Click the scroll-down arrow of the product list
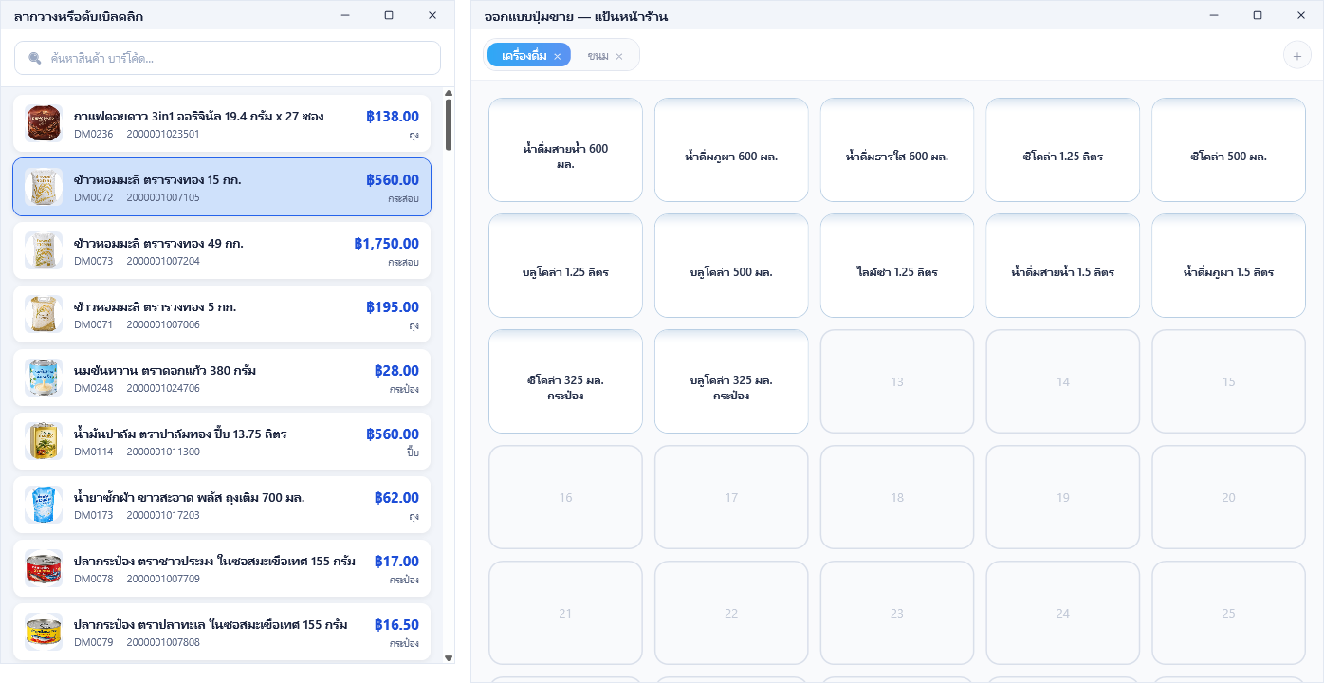The height and width of the screenshot is (683, 1324). [x=449, y=657]
